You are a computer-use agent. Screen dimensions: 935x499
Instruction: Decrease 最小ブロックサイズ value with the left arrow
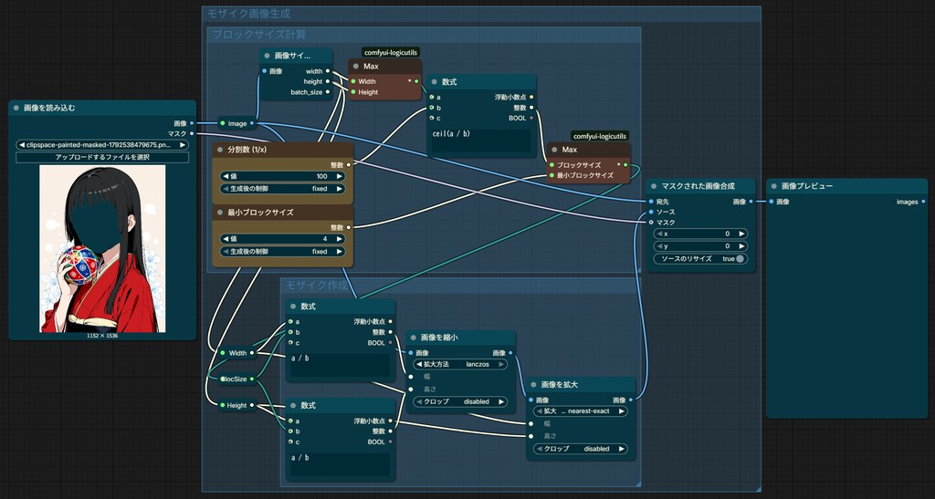(226, 239)
